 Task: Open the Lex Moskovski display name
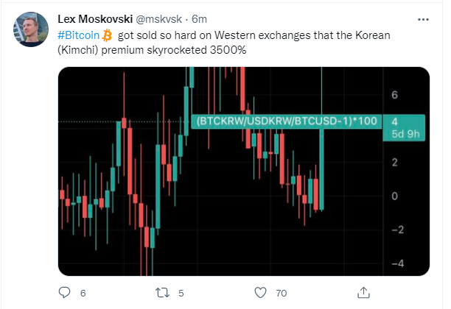(95, 19)
